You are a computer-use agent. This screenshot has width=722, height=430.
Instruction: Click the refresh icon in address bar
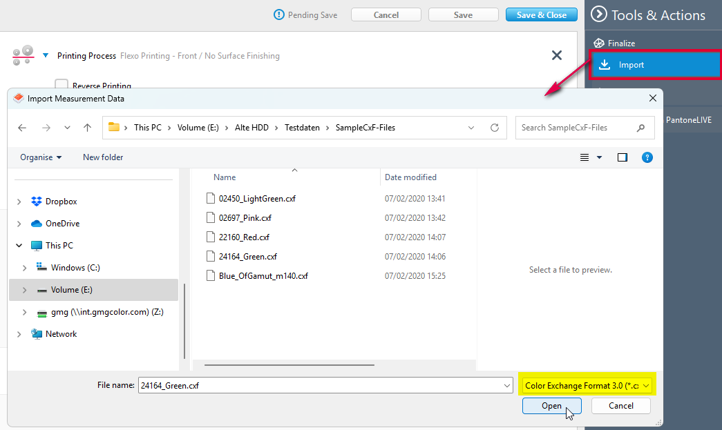click(x=494, y=128)
